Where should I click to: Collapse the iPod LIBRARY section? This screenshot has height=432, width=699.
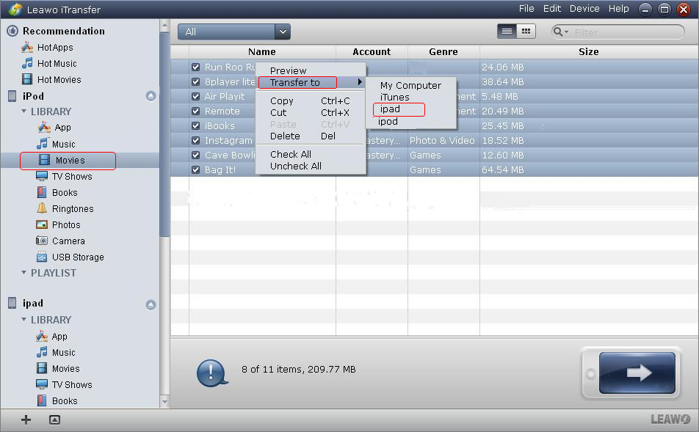point(24,111)
